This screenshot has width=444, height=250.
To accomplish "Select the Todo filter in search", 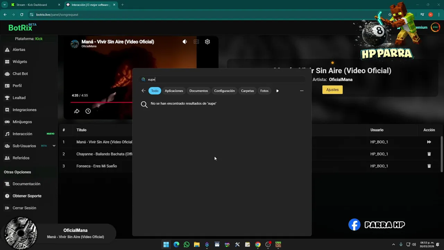I will coord(155,91).
